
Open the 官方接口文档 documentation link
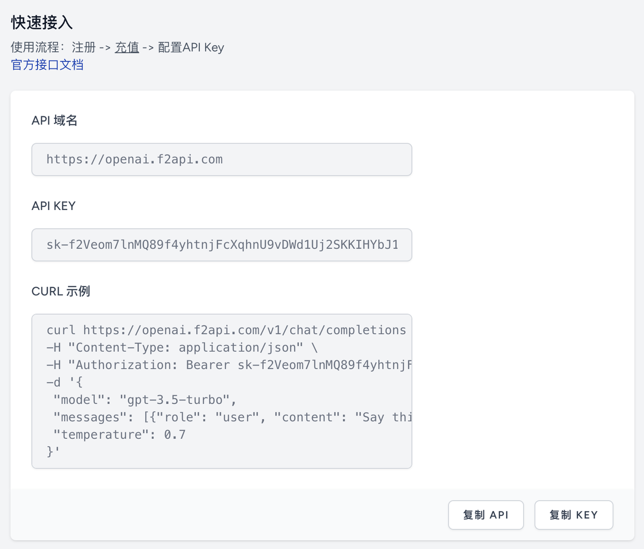click(x=47, y=65)
